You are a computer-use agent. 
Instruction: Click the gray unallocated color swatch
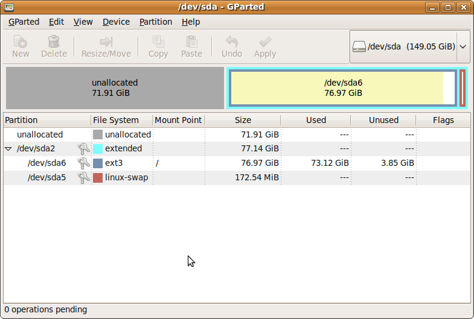[98, 134]
